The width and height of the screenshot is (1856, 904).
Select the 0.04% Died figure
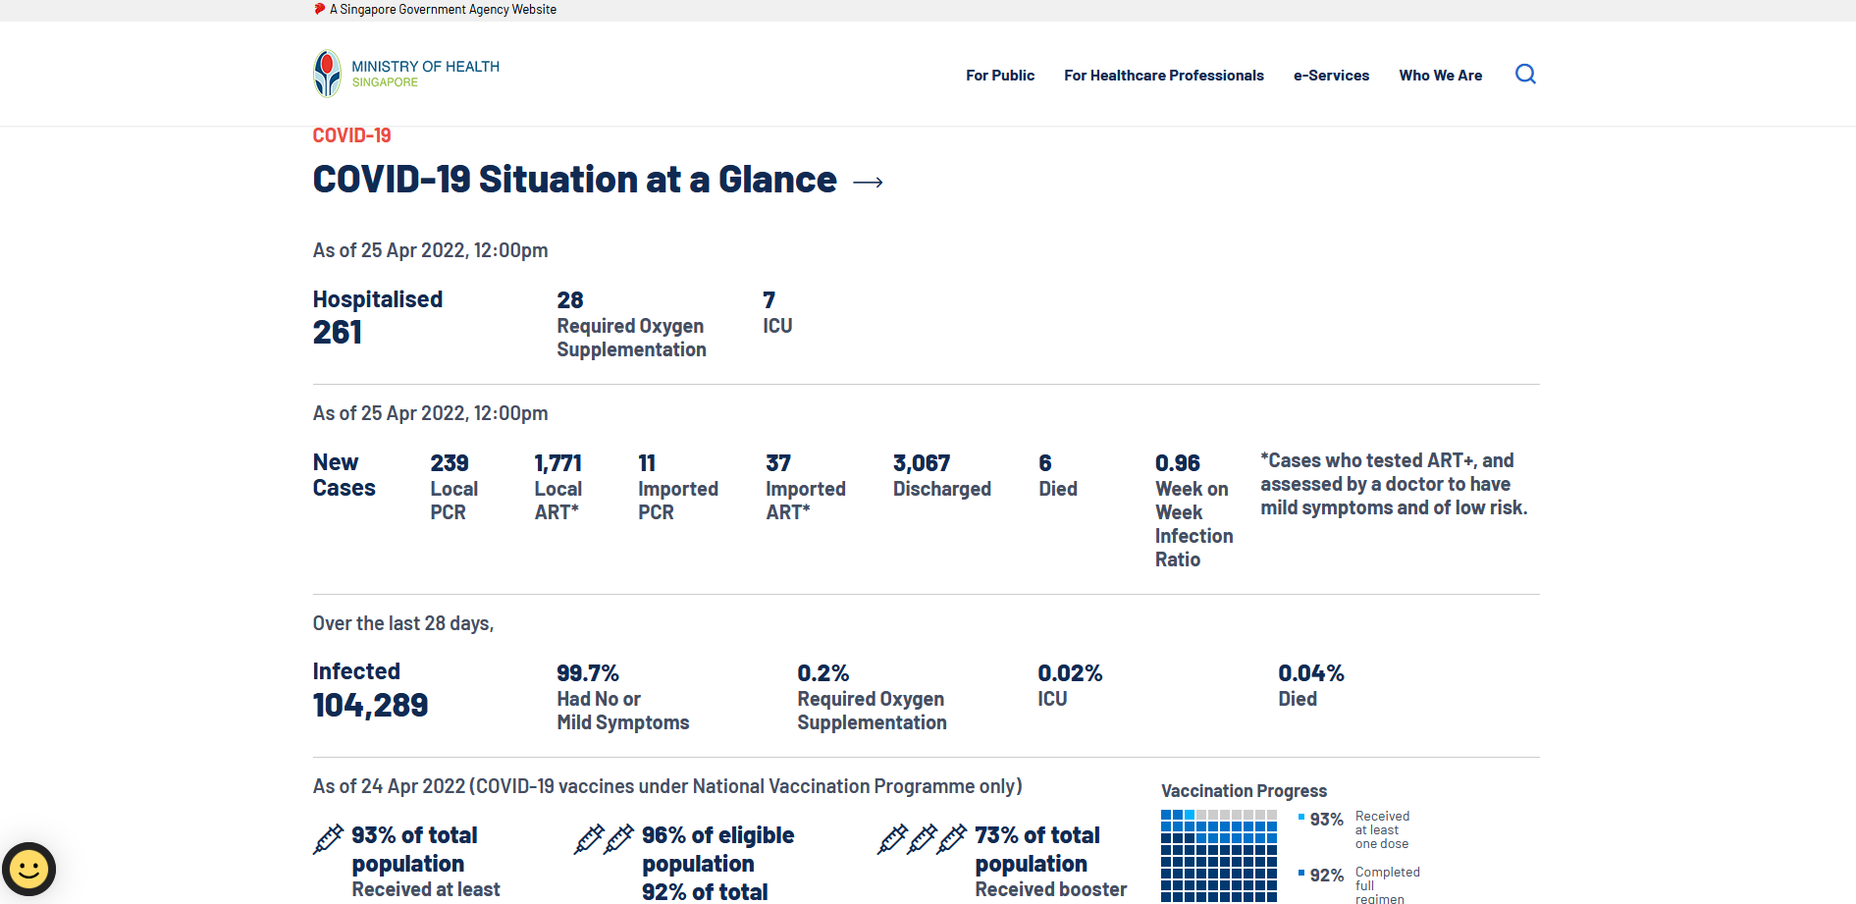click(1310, 685)
